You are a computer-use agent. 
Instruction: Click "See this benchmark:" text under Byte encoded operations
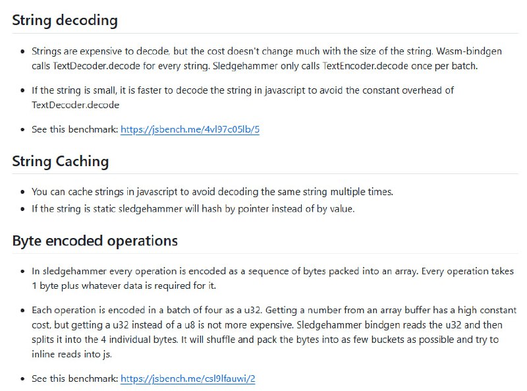(74, 378)
